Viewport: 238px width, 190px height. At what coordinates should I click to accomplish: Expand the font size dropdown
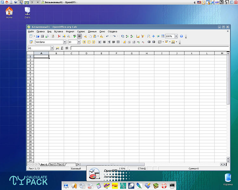[x=79, y=42]
